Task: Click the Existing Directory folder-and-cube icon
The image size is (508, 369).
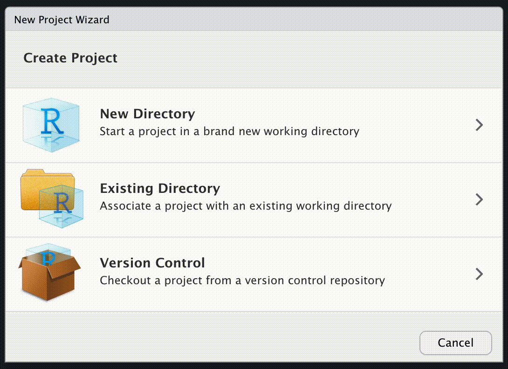Action: tap(52, 198)
